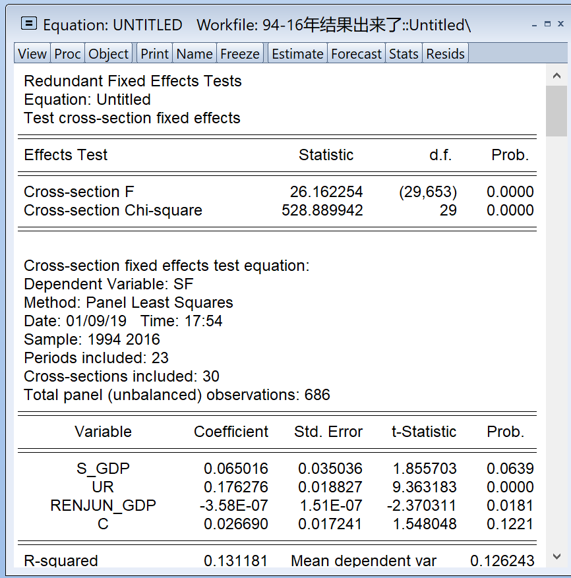Screen dimensions: 571x578
Task: Open the Proc menu
Action: [68, 54]
